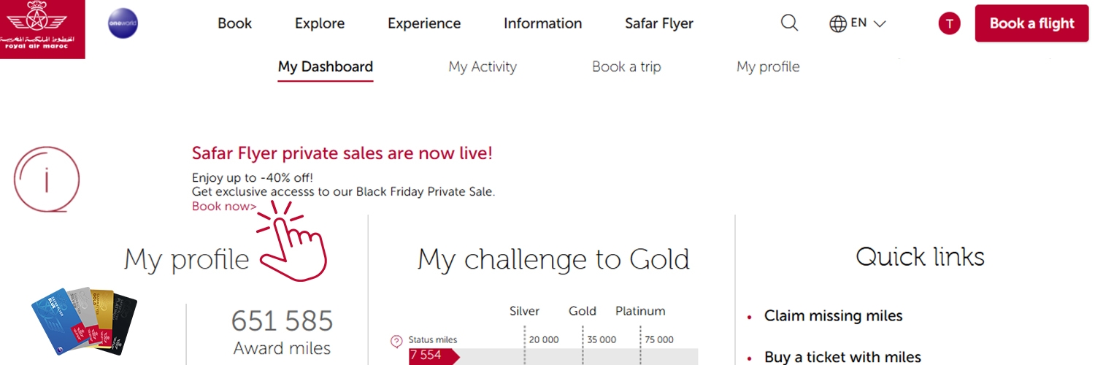1095x365 pixels.
Task: Click the globe language icon
Action: tap(838, 23)
